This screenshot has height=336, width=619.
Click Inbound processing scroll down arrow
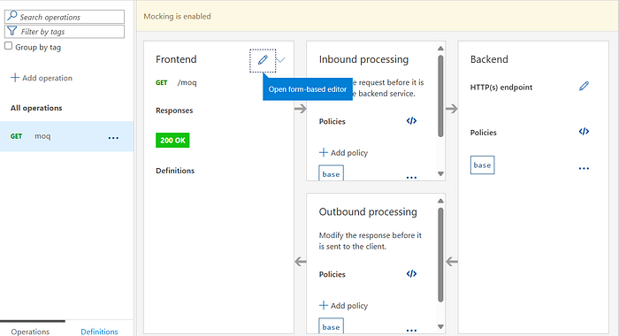pos(440,173)
